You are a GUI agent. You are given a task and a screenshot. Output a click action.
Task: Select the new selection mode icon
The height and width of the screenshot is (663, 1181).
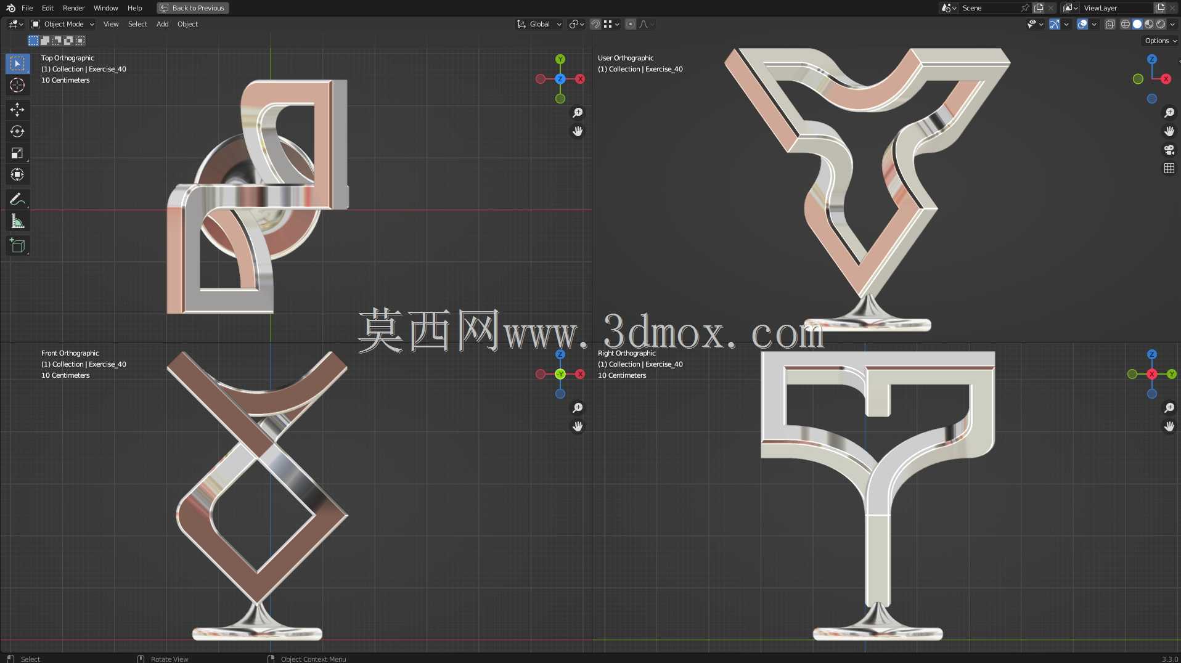(x=33, y=41)
